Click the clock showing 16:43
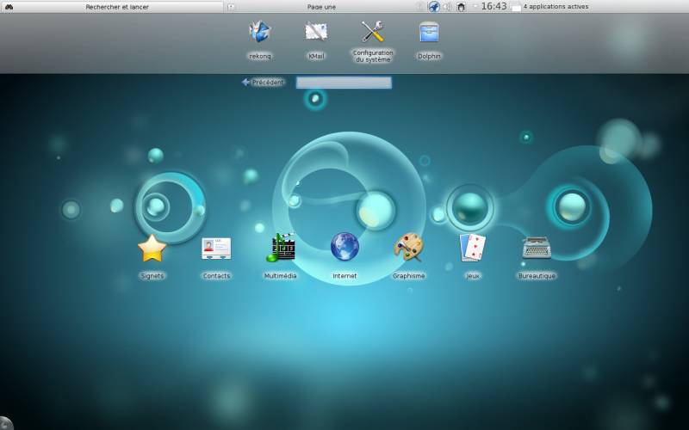 tap(493, 7)
